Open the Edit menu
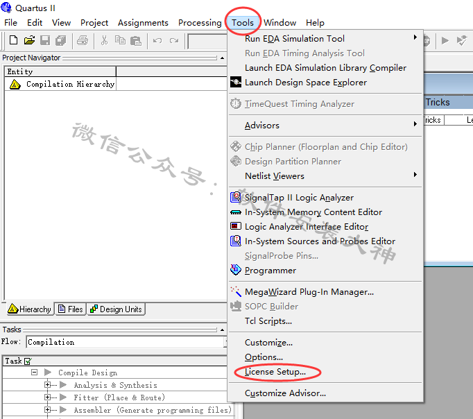 coord(35,23)
